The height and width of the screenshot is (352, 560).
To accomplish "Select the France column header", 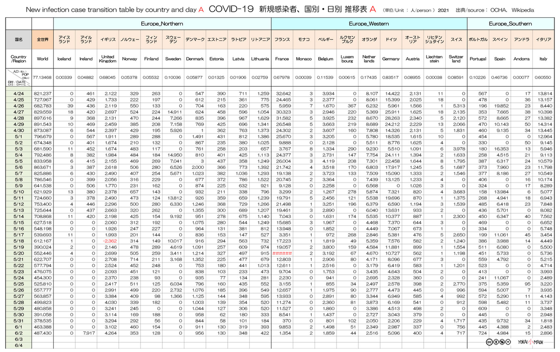I will tap(282, 59).
